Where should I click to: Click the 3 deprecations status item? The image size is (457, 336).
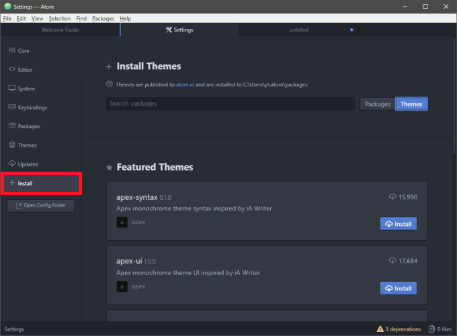pyautogui.click(x=399, y=329)
